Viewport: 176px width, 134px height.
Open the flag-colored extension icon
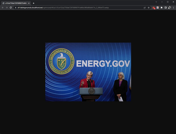157,8
